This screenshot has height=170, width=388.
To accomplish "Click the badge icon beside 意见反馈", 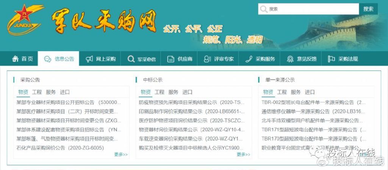I will tap(290, 59).
